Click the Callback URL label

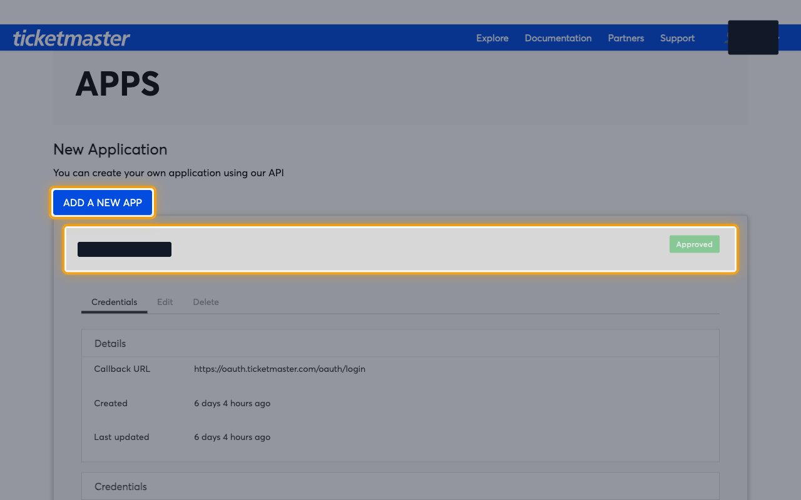point(122,369)
